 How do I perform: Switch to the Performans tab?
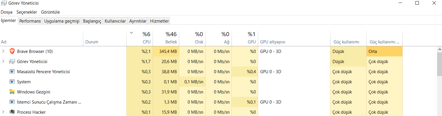(30, 21)
